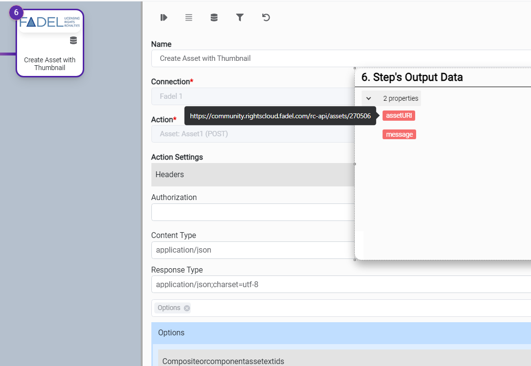Toggle the blue Options section header

tap(341, 333)
